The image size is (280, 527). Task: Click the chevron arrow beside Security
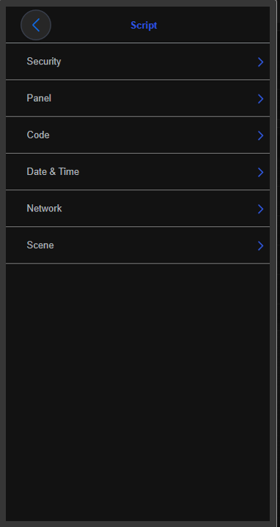tap(260, 61)
